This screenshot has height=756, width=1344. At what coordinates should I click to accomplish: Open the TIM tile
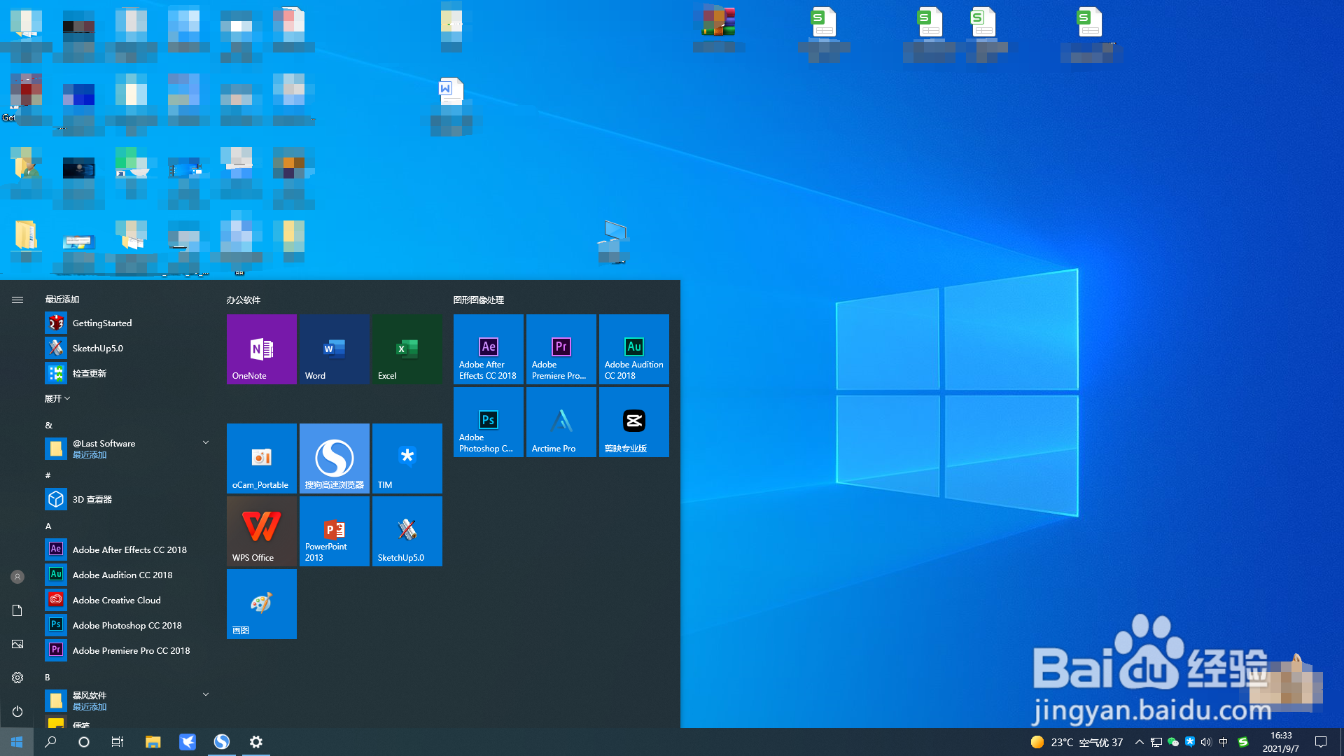(x=407, y=458)
